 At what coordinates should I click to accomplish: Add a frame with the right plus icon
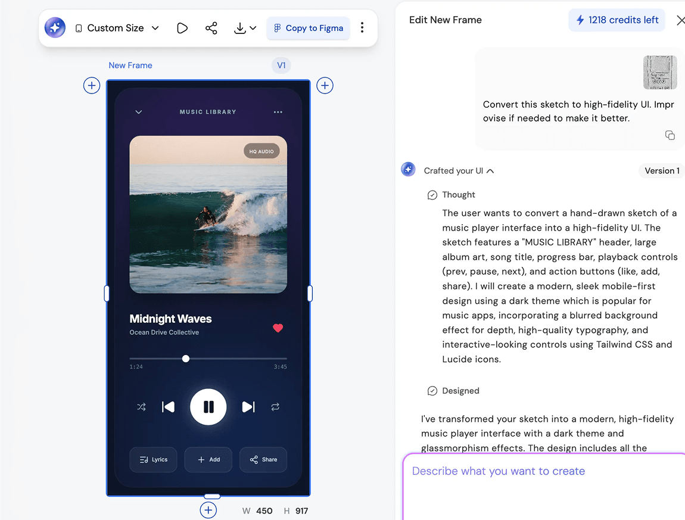(x=325, y=86)
